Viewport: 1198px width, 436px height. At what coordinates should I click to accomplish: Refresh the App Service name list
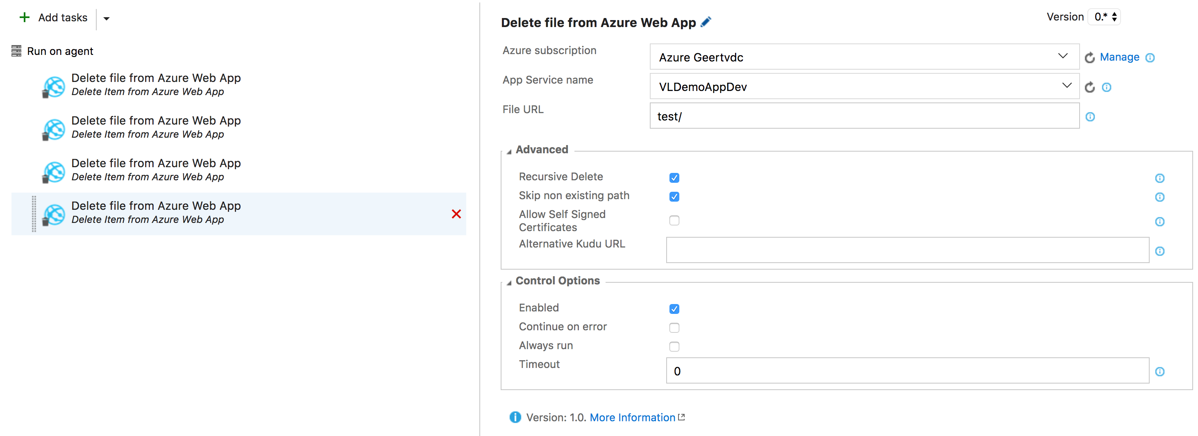pos(1089,87)
